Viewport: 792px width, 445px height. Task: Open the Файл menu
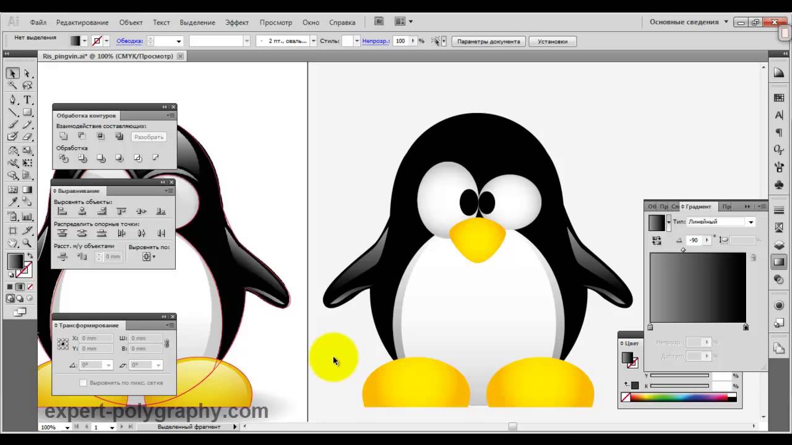click(38, 22)
